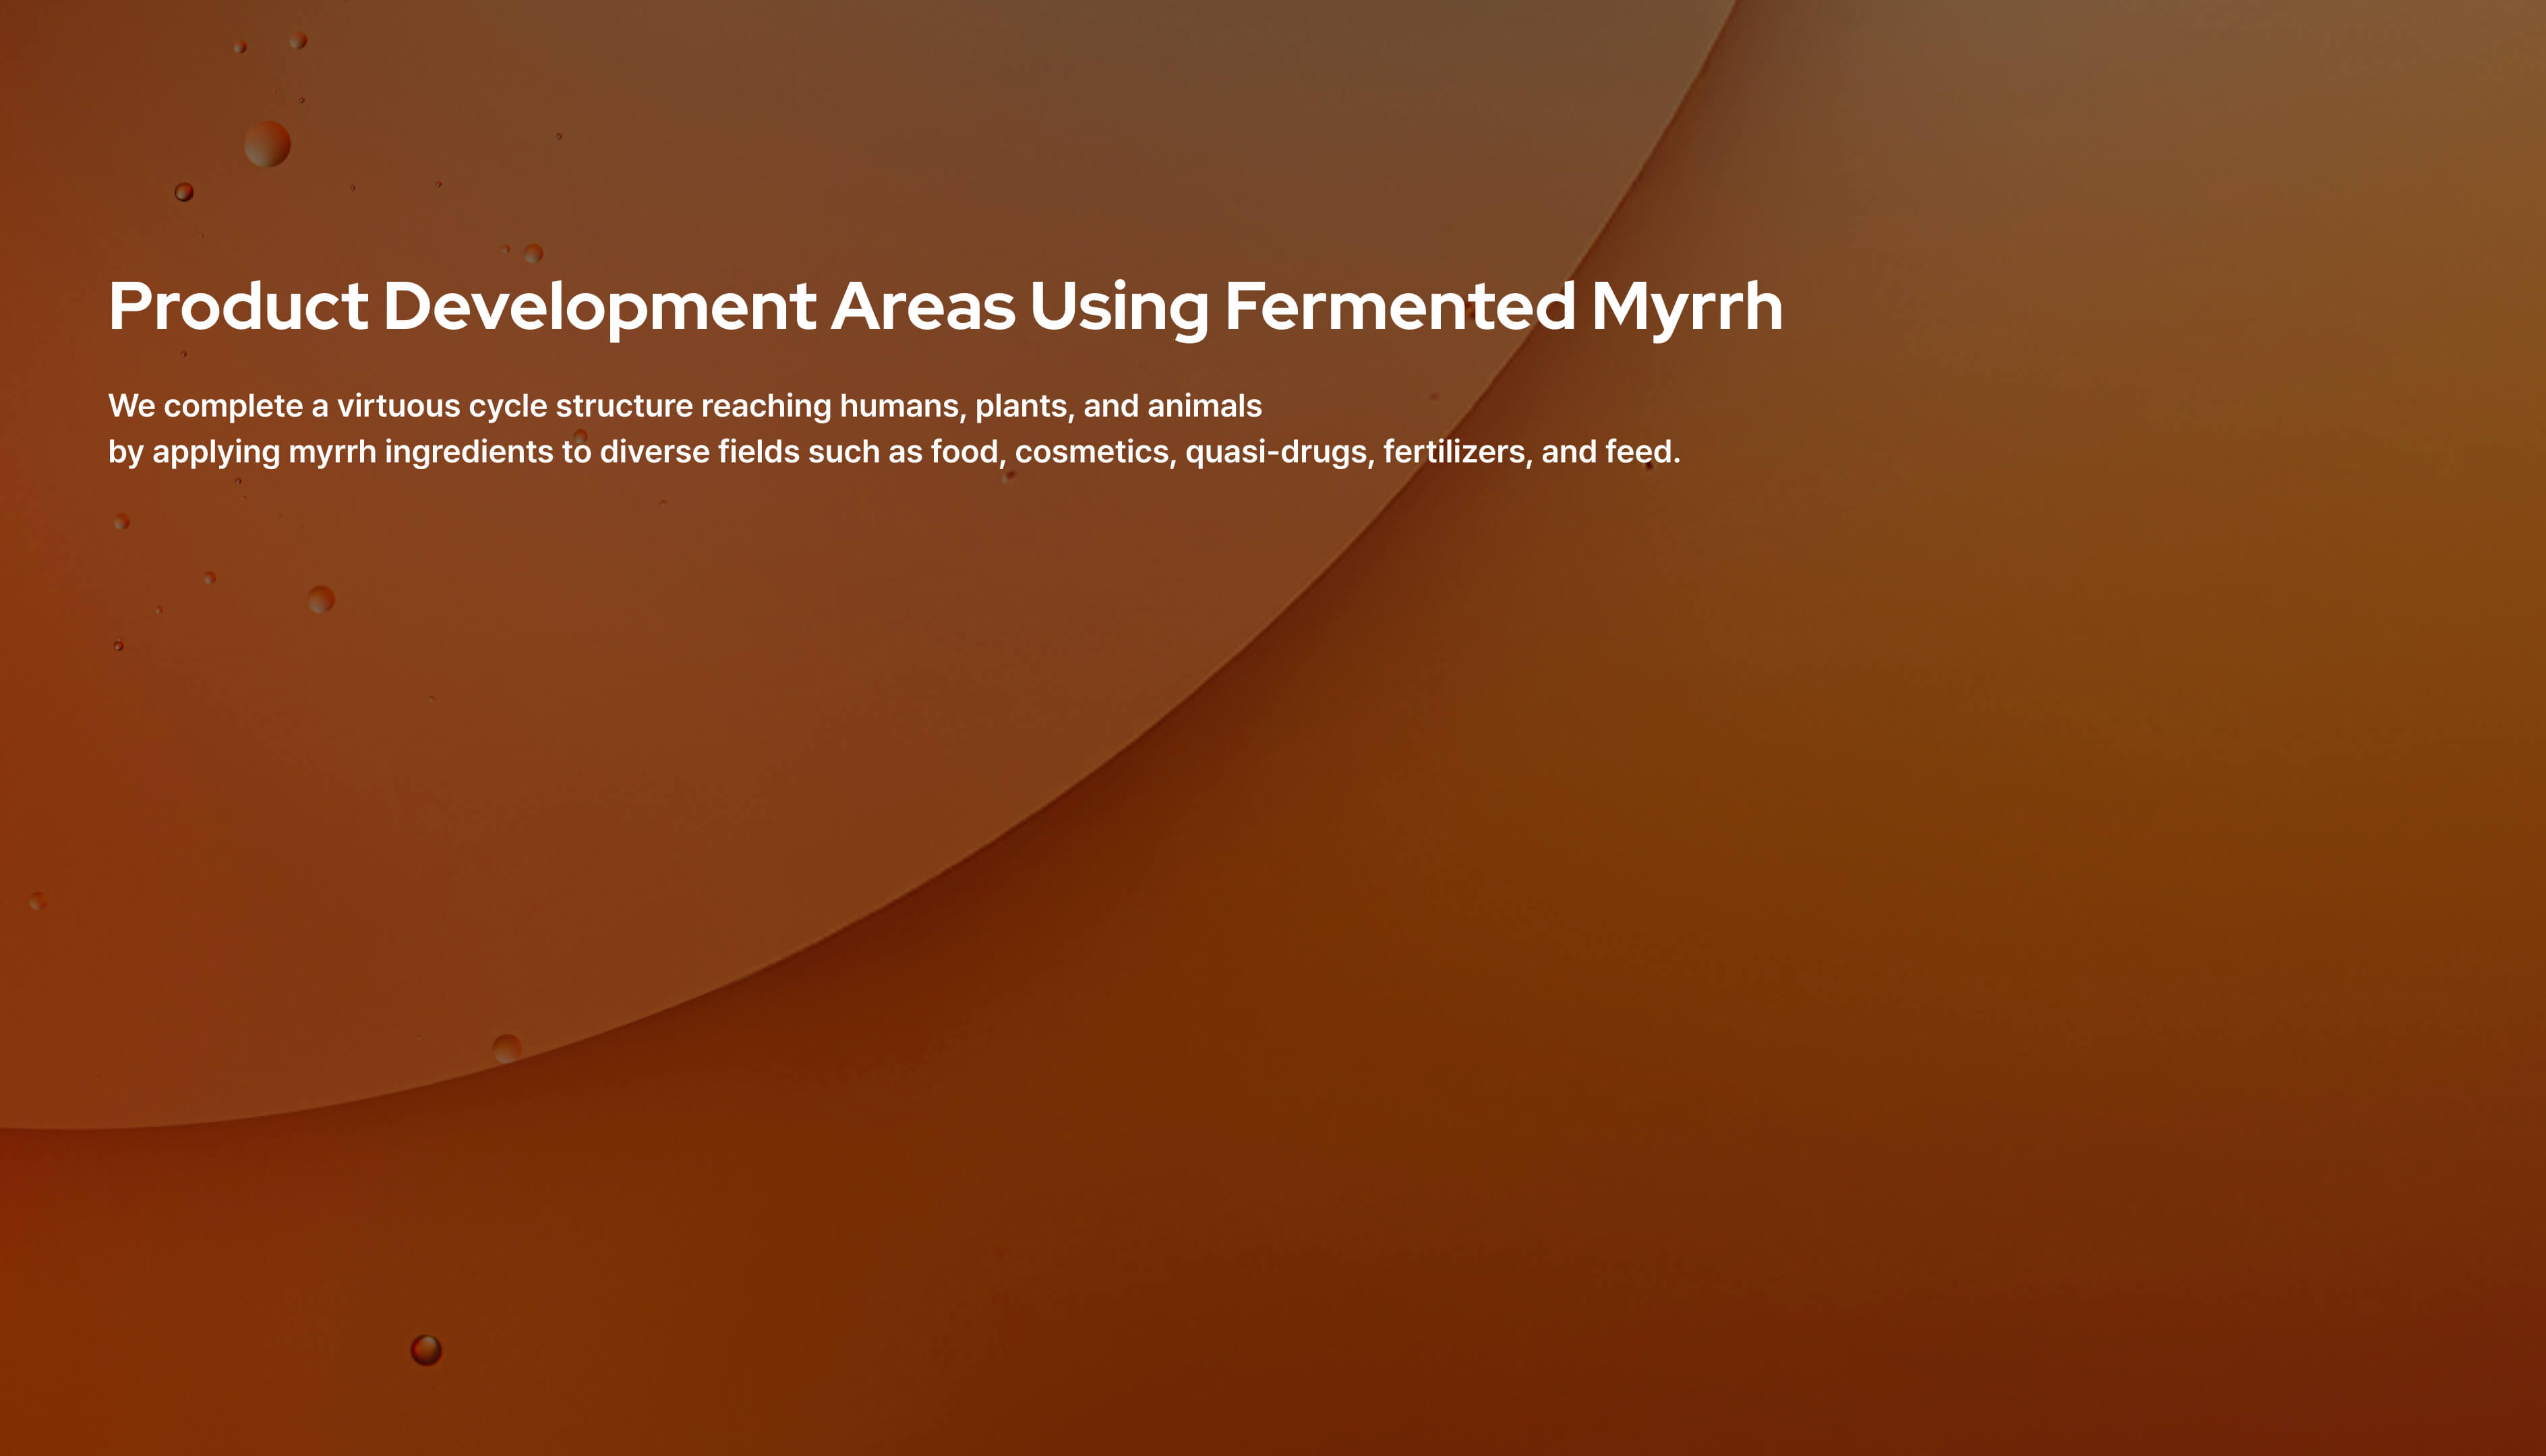Screen dimensions: 2546x1456
Task: Click the word "virtuous" in the subtitle
Action: click(x=398, y=406)
